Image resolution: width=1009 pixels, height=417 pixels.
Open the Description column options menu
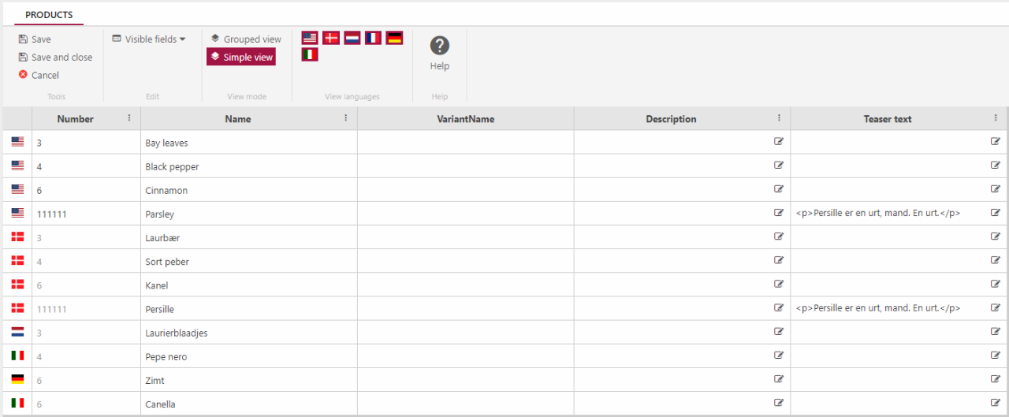point(779,118)
